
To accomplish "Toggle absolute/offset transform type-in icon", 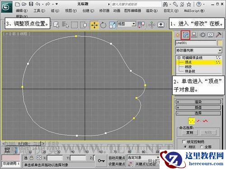I will click(x=39, y=158).
